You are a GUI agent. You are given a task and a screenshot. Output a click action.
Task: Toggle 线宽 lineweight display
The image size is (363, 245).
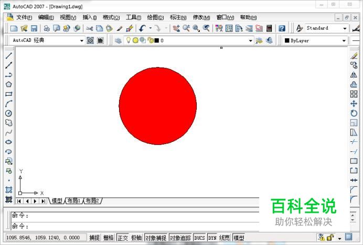pos(225,238)
